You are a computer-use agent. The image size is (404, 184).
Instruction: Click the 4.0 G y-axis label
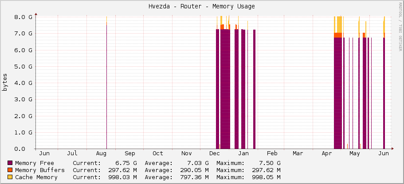coord(23,83)
